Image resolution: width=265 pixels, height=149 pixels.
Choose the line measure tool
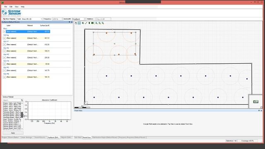86,23
